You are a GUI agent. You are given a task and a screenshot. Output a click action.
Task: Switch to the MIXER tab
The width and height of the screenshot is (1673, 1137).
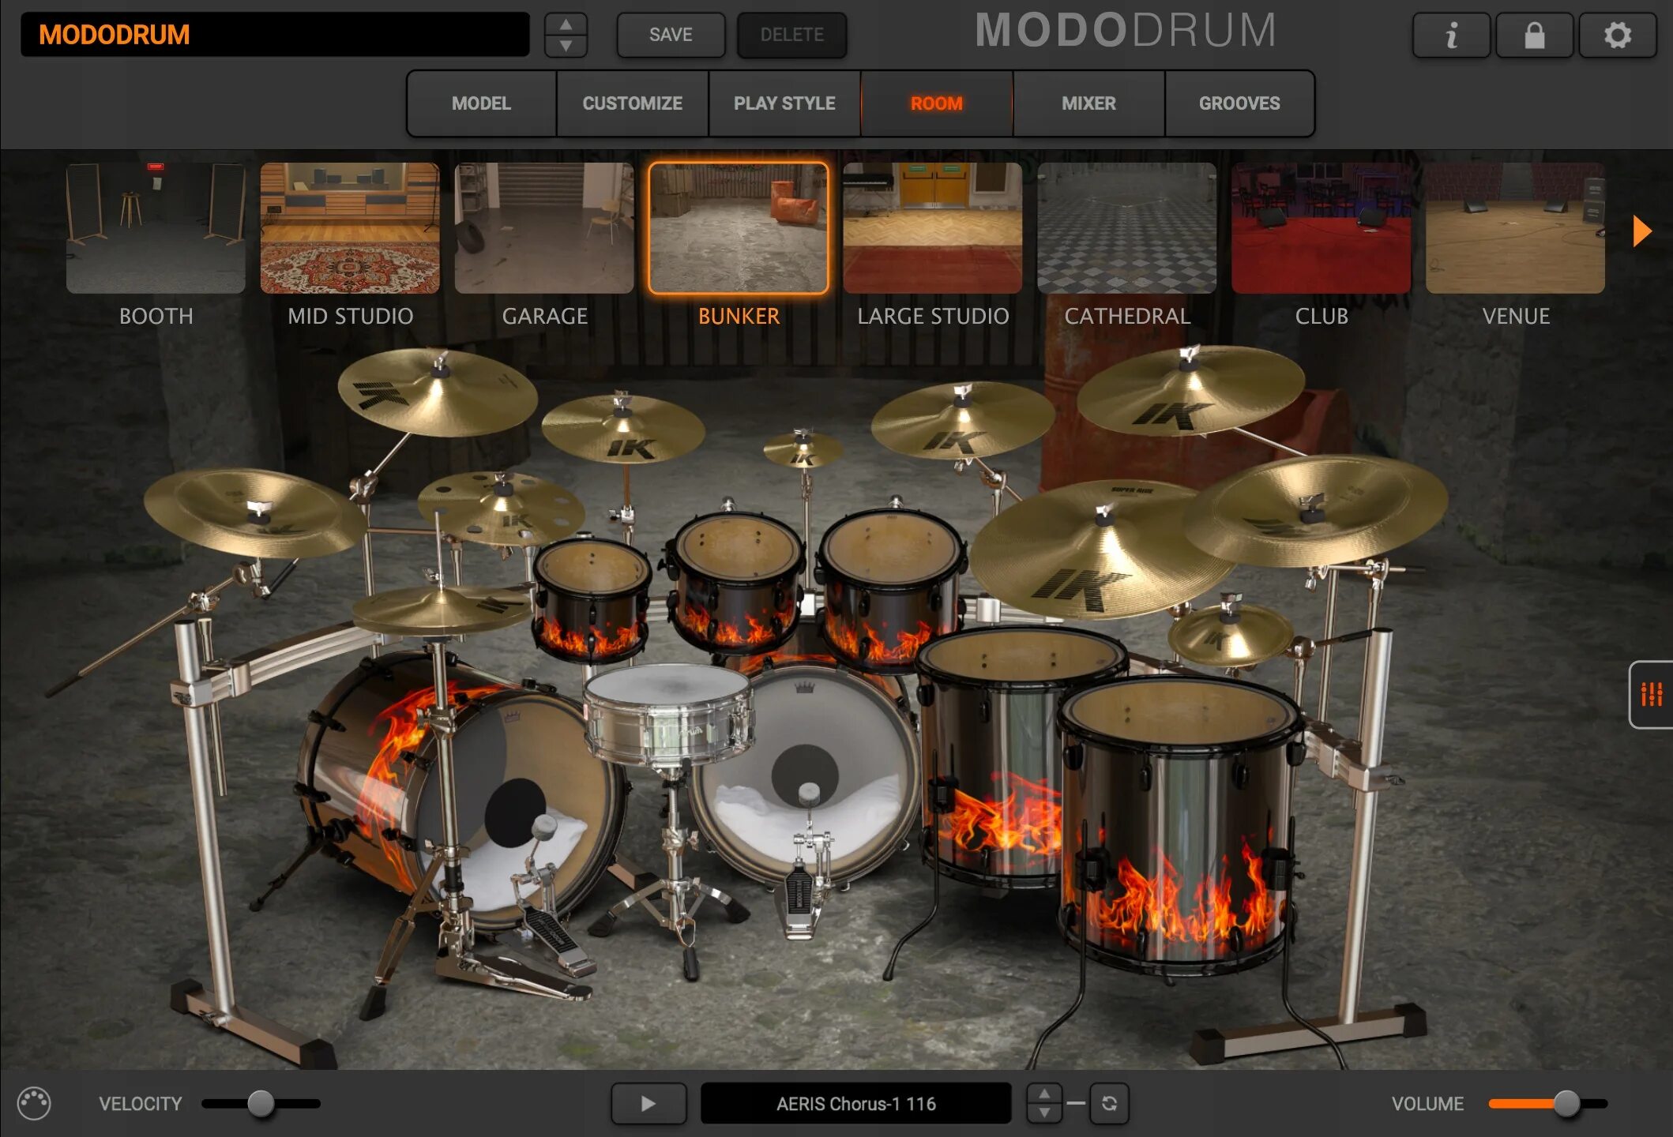pos(1088,103)
